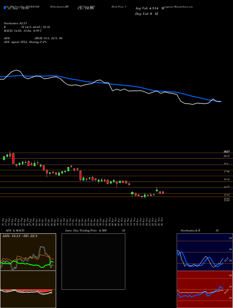Click the 16.12 price axis label
This screenshot has width=233, height=308.
(227, 179)
